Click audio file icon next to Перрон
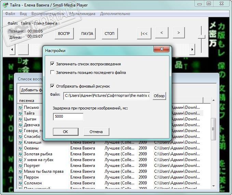 21,177
